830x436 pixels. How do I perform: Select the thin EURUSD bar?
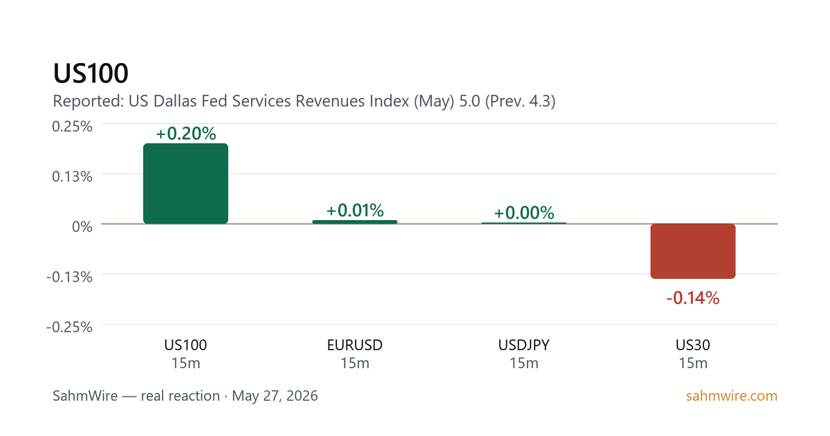click(355, 221)
